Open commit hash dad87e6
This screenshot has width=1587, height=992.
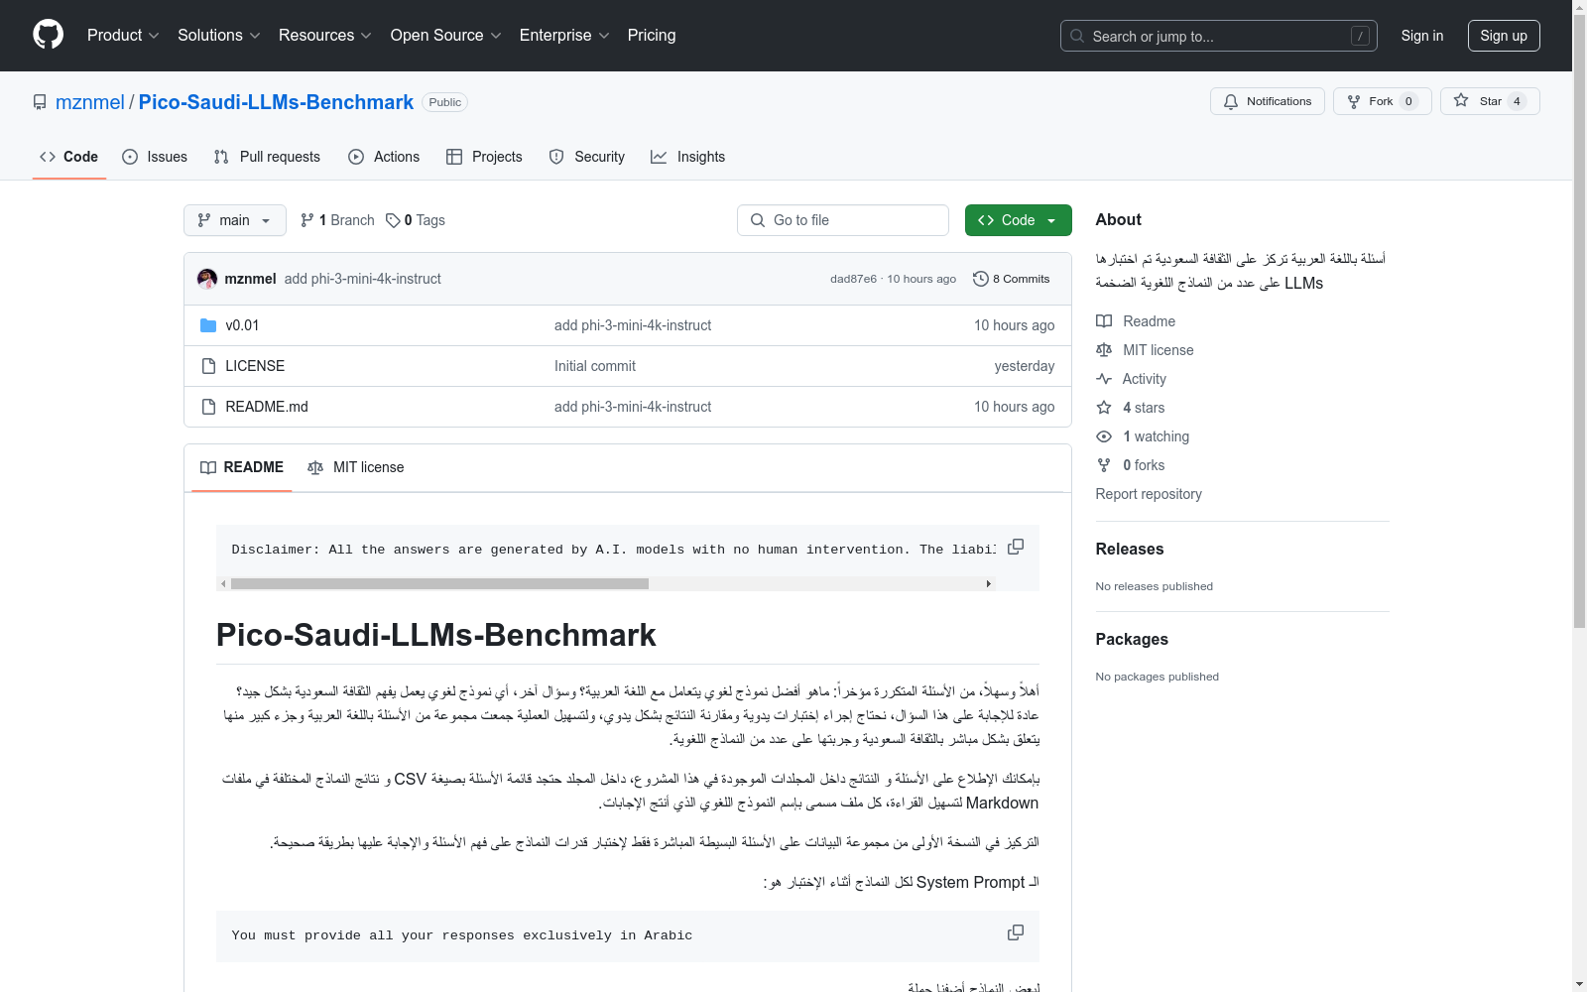[853, 279]
